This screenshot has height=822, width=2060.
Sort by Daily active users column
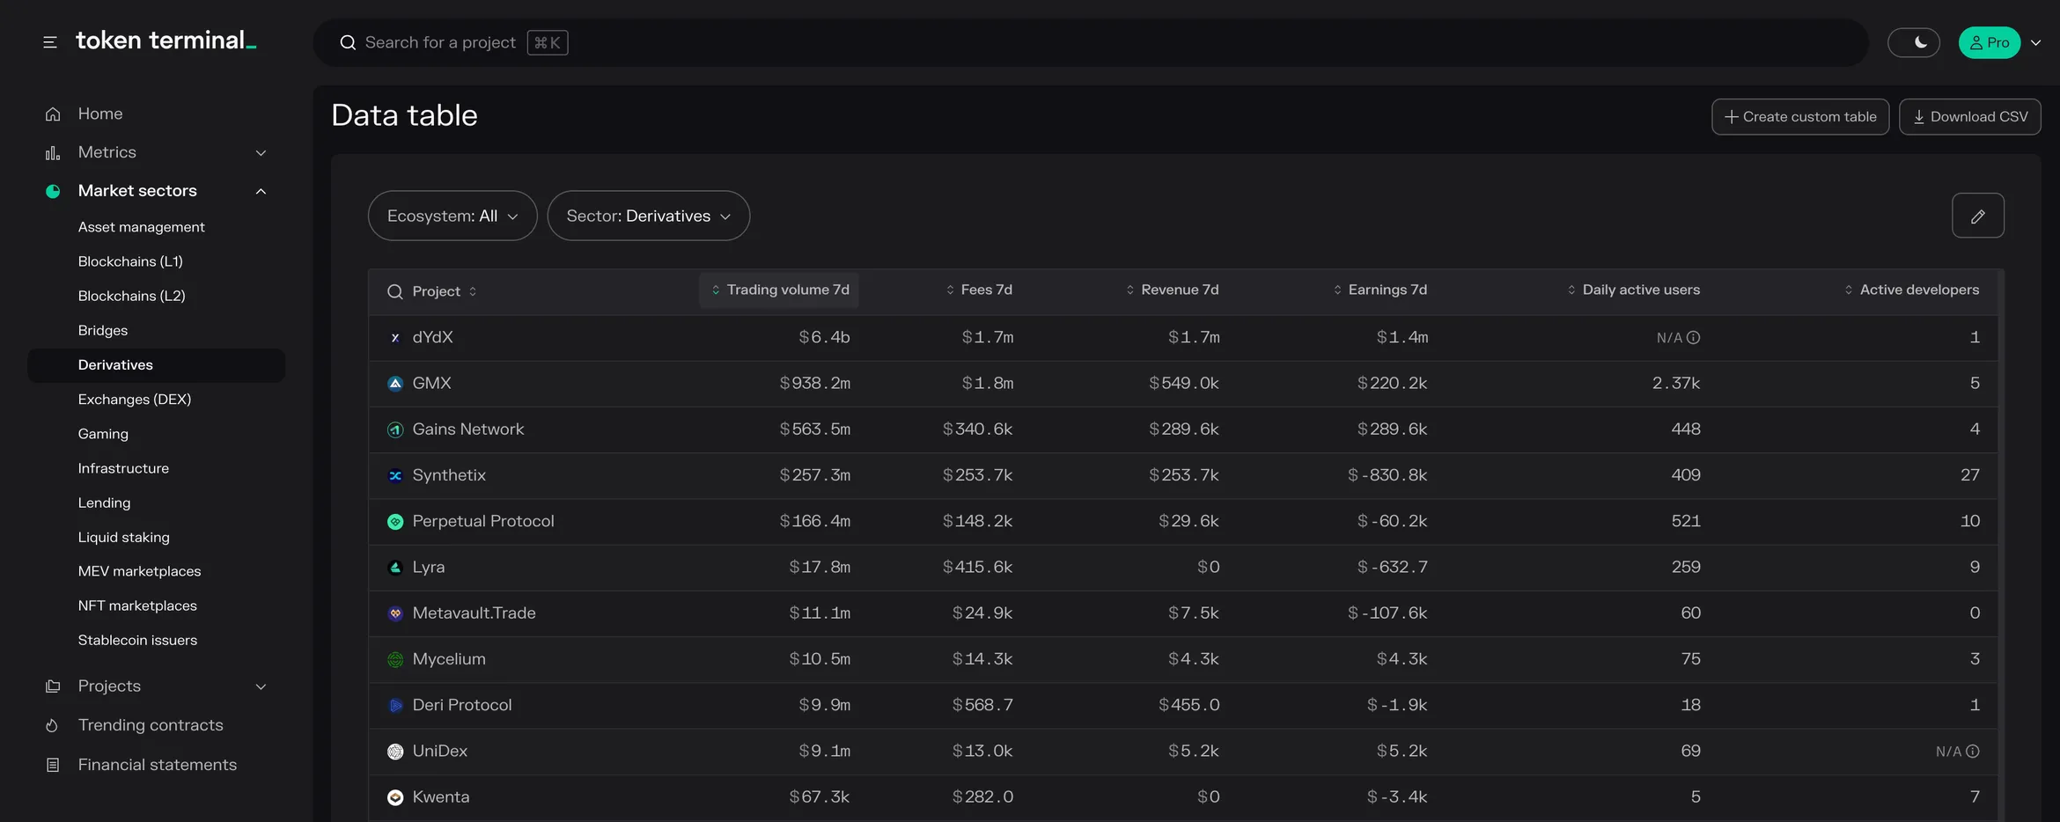click(1633, 290)
